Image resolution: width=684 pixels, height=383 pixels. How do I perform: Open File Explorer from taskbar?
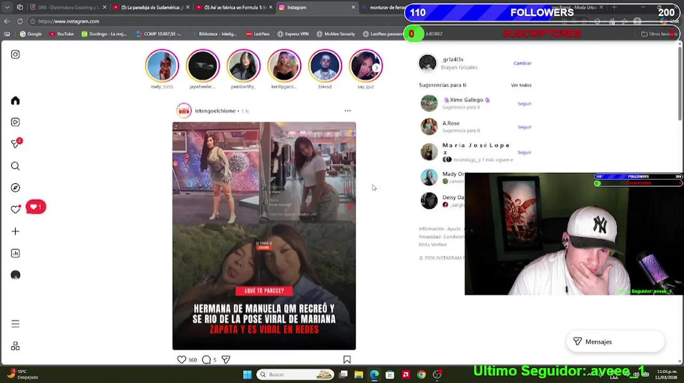[x=359, y=374]
